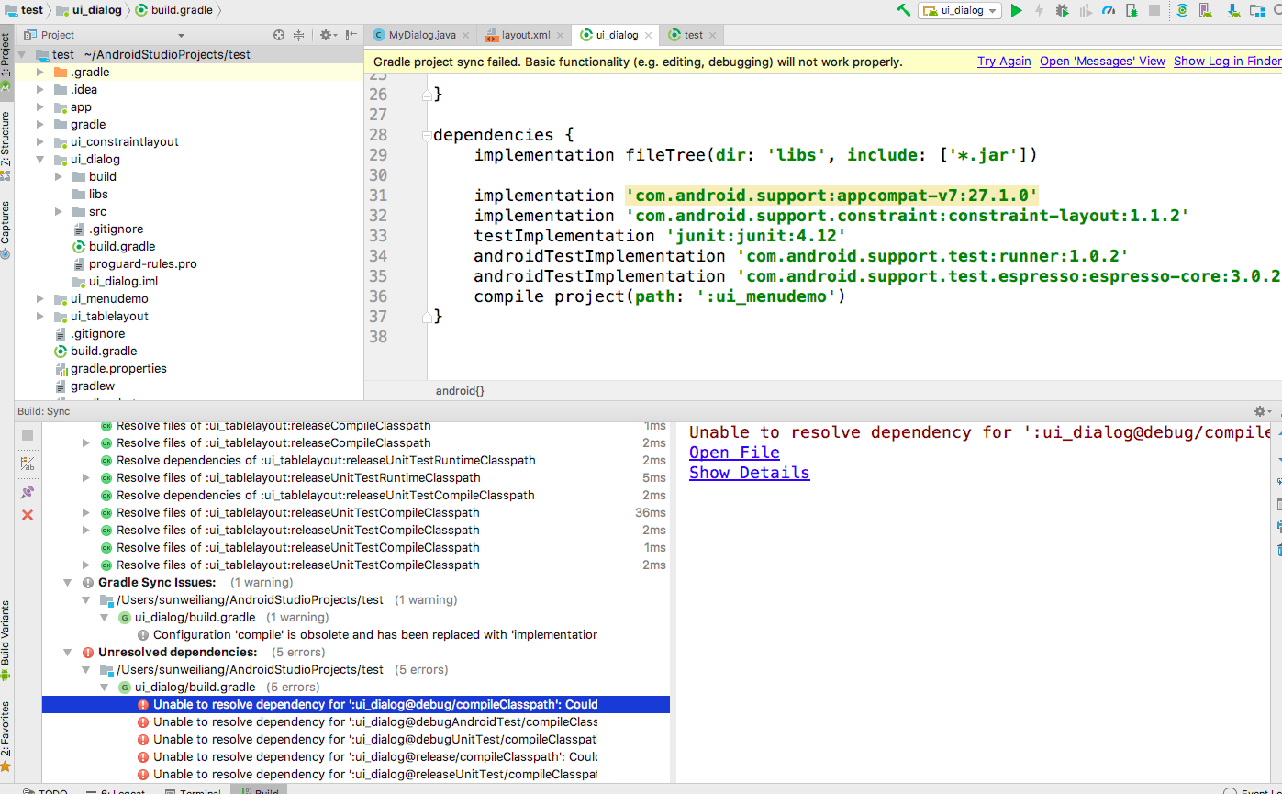Click the red X close icon in Build panel
The height and width of the screenshot is (794, 1282).
click(x=28, y=515)
